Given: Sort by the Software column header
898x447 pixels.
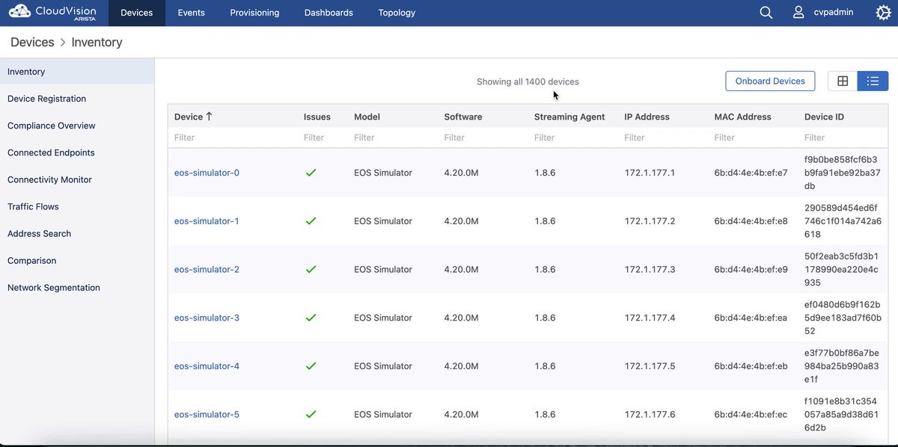Looking at the screenshot, I should point(463,117).
